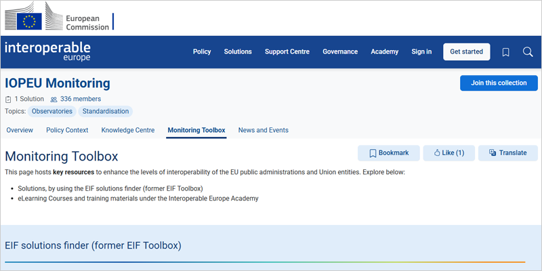The height and width of the screenshot is (271, 542).
Task: Open the Policy menu item
Action: (202, 52)
